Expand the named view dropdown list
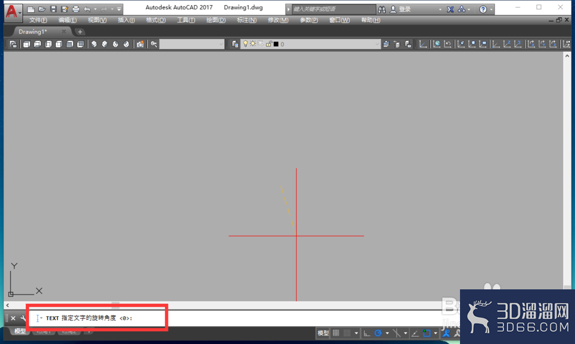Screen dimensions: 575x344 coord(221,44)
